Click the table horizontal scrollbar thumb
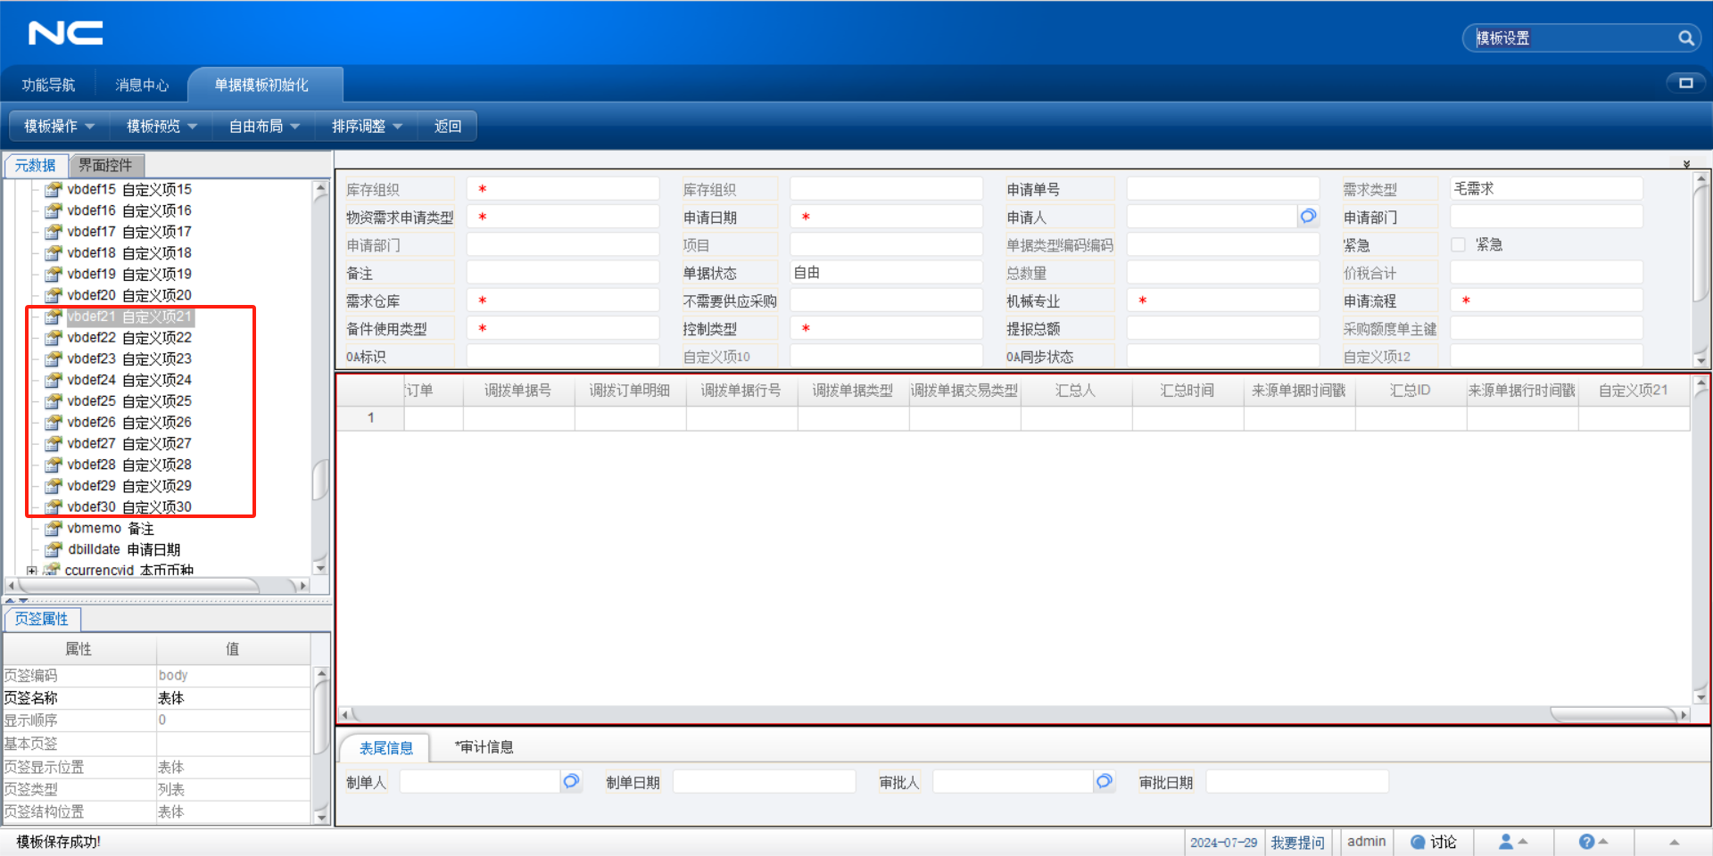 coord(1615,714)
